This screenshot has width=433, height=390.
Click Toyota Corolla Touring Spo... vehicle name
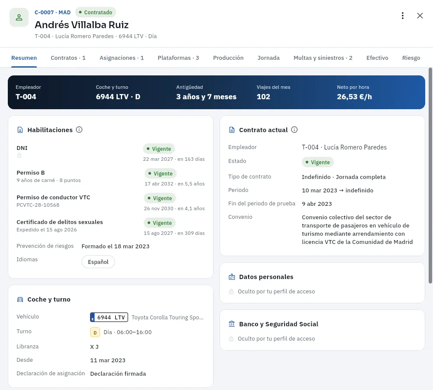point(168,317)
